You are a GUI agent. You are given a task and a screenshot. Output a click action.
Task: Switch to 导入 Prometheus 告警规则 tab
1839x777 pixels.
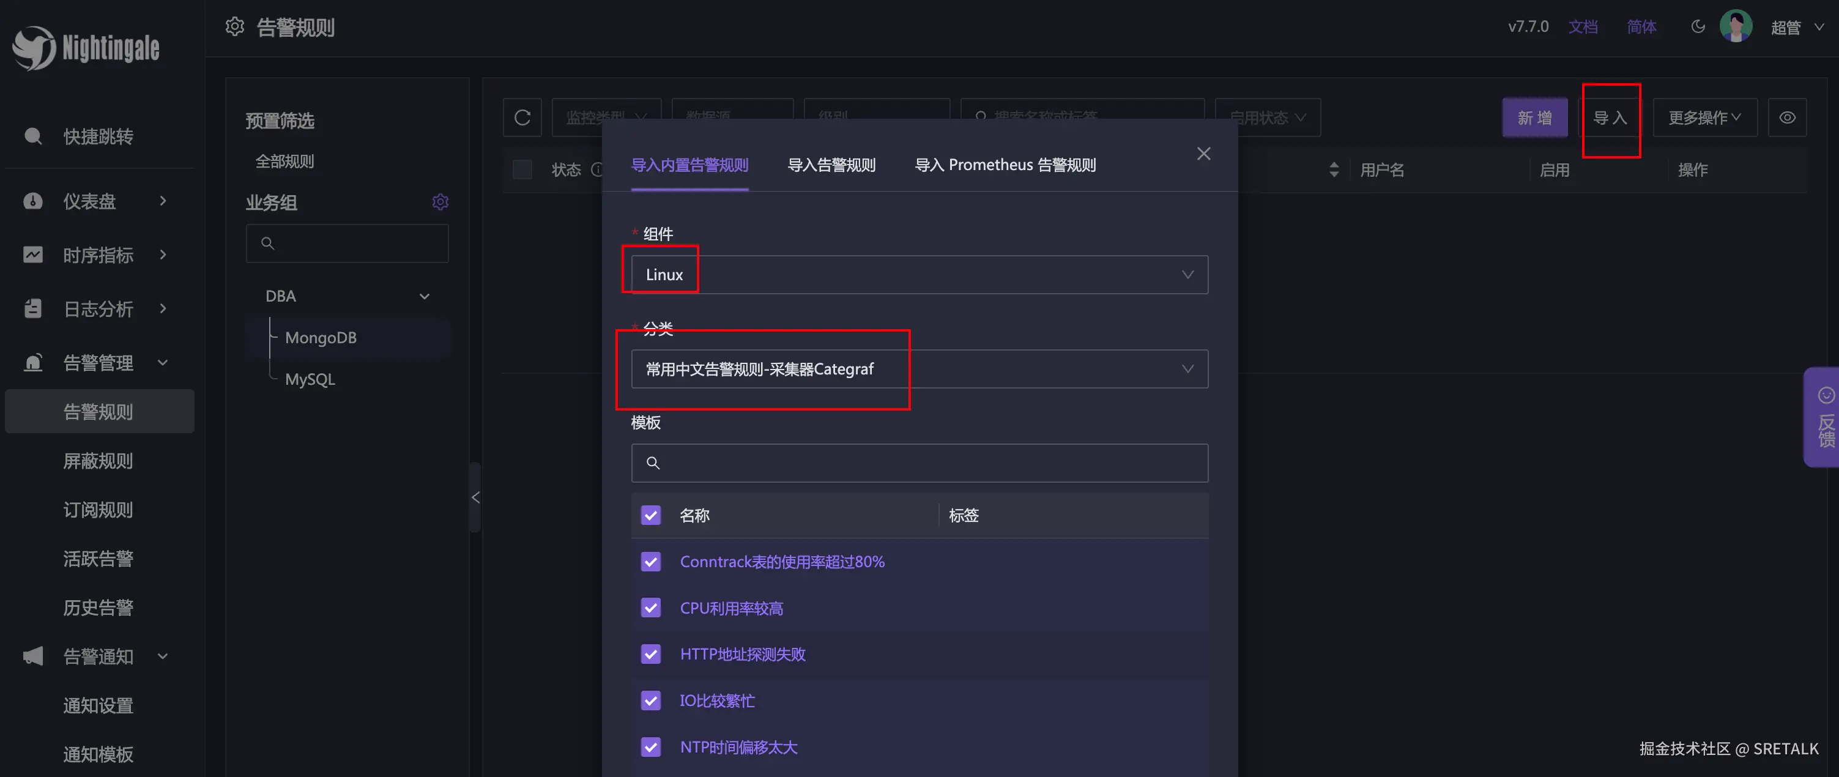click(1005, 164)
